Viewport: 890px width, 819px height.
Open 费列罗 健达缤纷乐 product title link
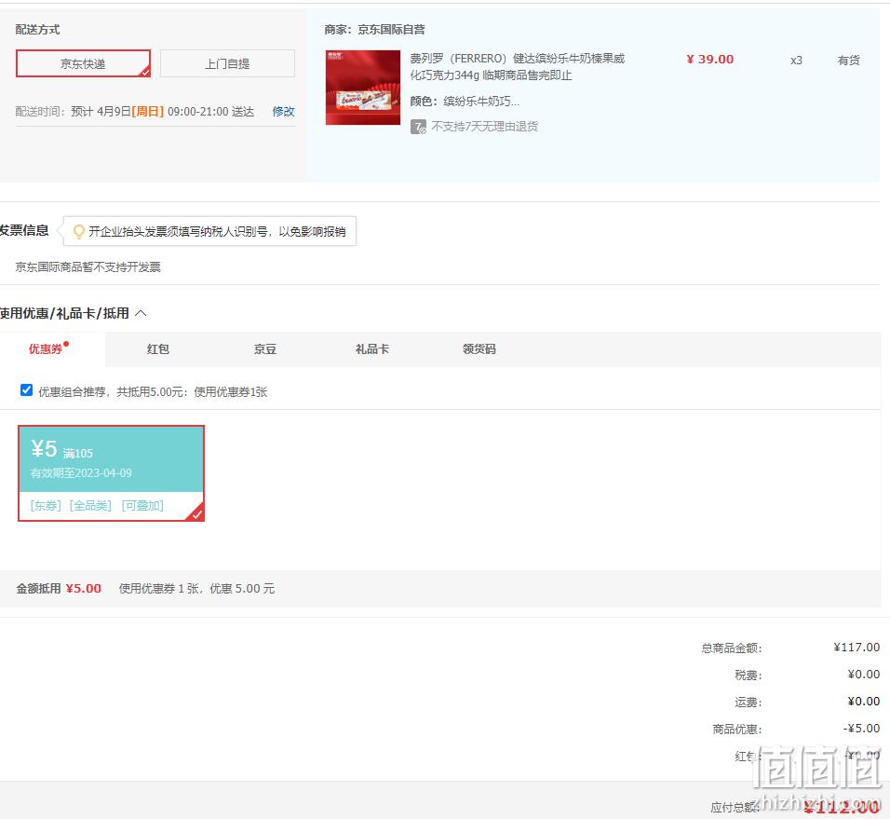[517, 66]
